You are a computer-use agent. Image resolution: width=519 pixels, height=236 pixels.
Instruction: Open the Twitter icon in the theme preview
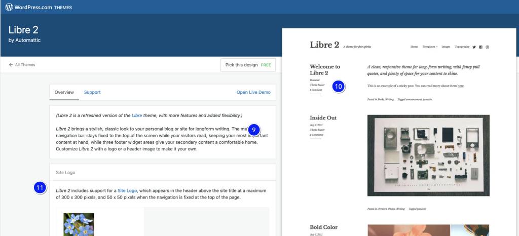click(474, 47)
